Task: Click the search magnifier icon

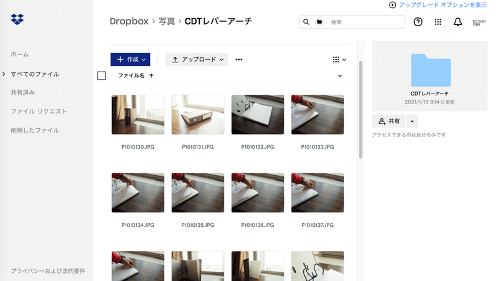Action: pos(306,22)
